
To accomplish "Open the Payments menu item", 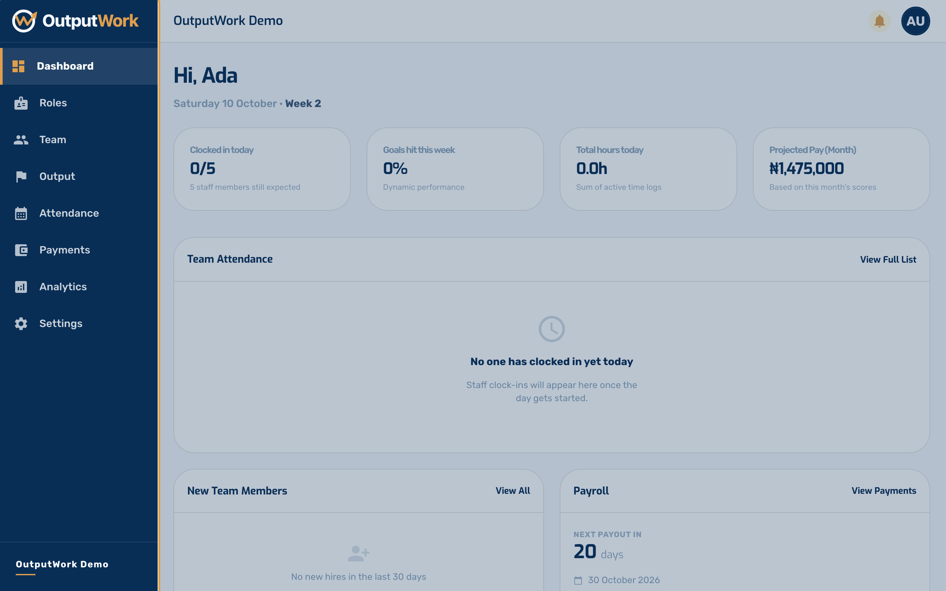I will click(79, 250).
